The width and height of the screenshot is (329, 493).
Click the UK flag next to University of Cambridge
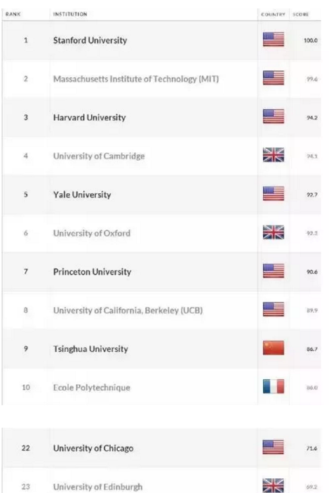(x=274, y=155)
